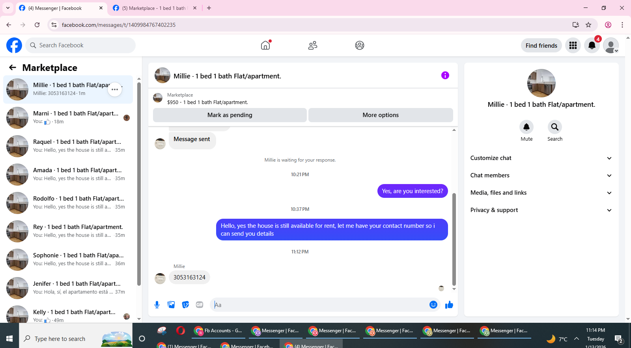Open Amada conversation
Screen dimensions: 631x348
68,175
